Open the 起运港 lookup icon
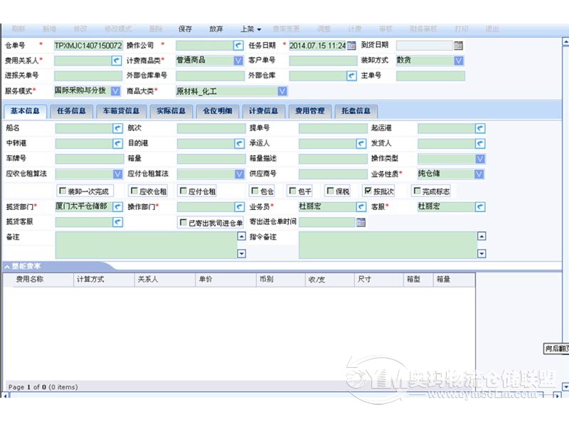 [x=480, y=128]
